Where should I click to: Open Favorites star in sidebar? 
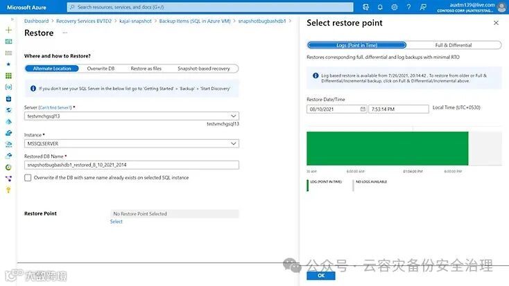pyautogui.click(x=9, y=64)
